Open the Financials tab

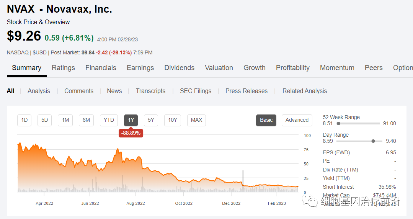pos(101,68)
